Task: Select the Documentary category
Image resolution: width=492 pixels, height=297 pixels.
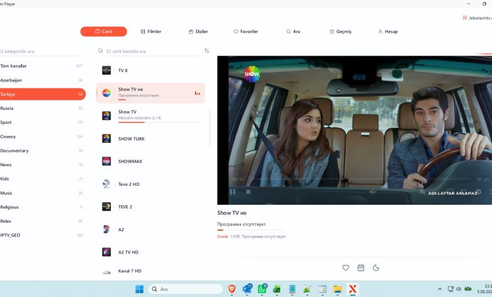Action: [42, 150]
